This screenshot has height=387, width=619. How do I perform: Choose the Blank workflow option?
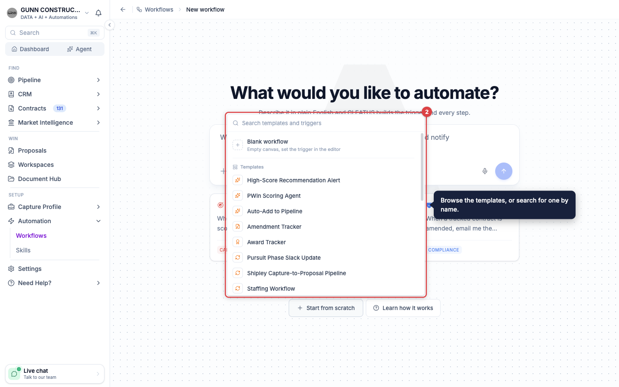(x=323, y=145)
